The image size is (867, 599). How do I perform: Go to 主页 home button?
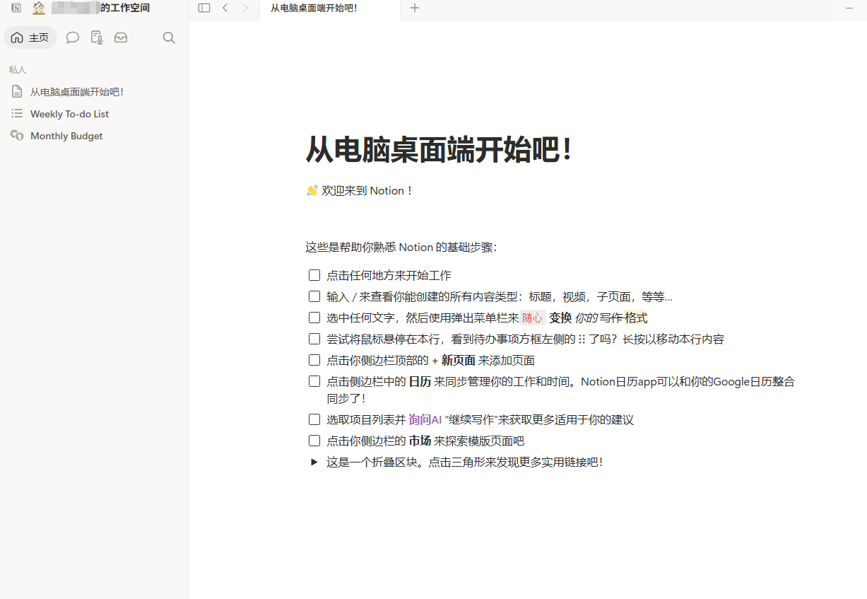(30, 37)
